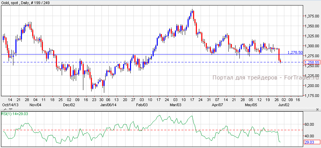This screenshot has height=148, width=321.
Task: Click the 1,375.00 price axis label
Action: [x=312, y=16]
